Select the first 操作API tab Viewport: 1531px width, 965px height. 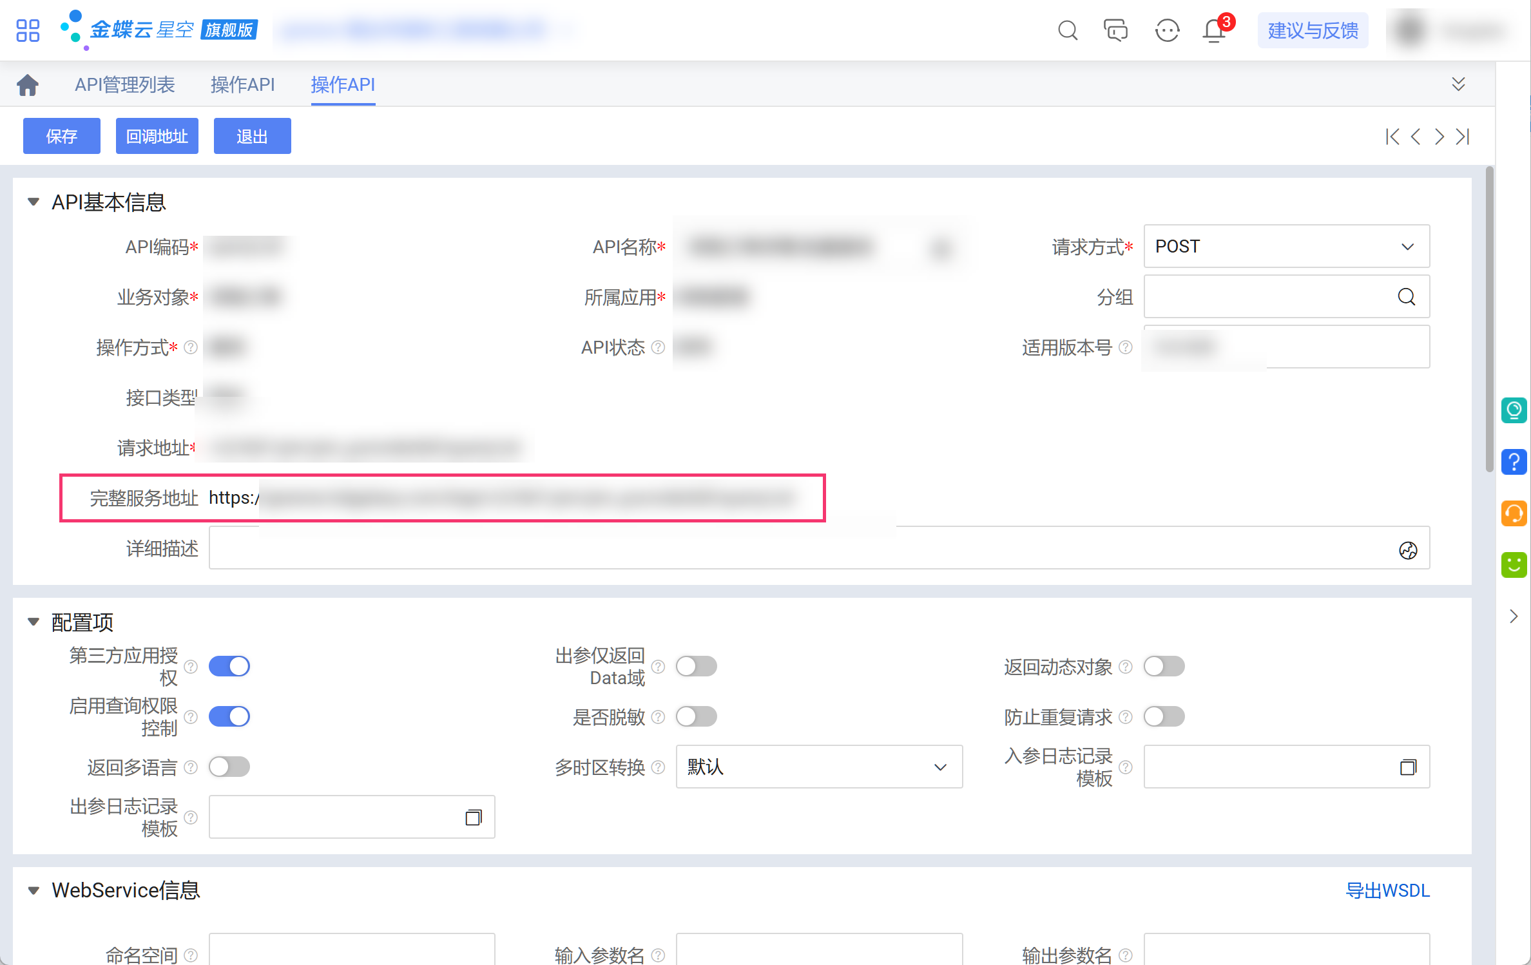pyautogui.click(x=242, y=84)
